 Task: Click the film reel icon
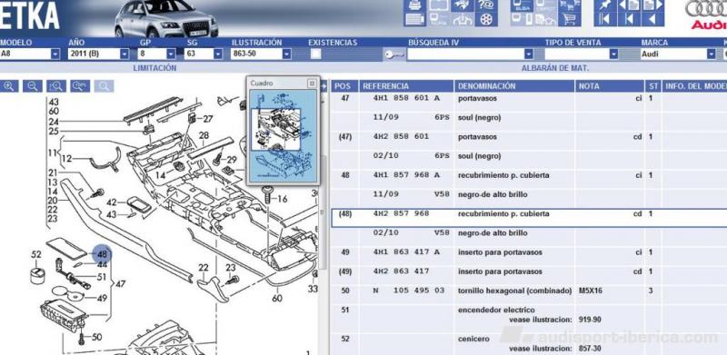[x=486, y=19]
